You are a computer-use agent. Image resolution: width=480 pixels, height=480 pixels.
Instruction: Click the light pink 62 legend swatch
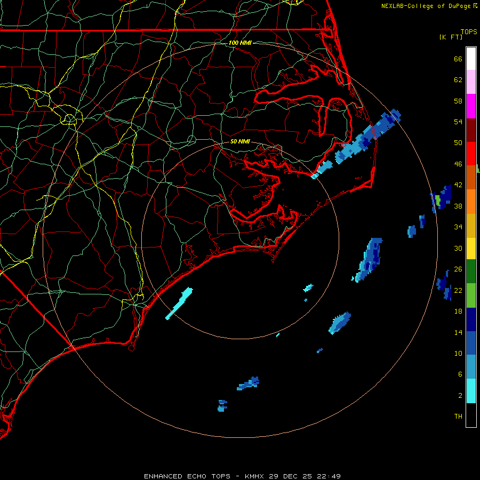pos(471,82)
